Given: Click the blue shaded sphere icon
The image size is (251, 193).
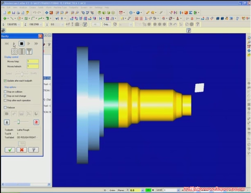Looking at the screenshot, I should [138, 13].
